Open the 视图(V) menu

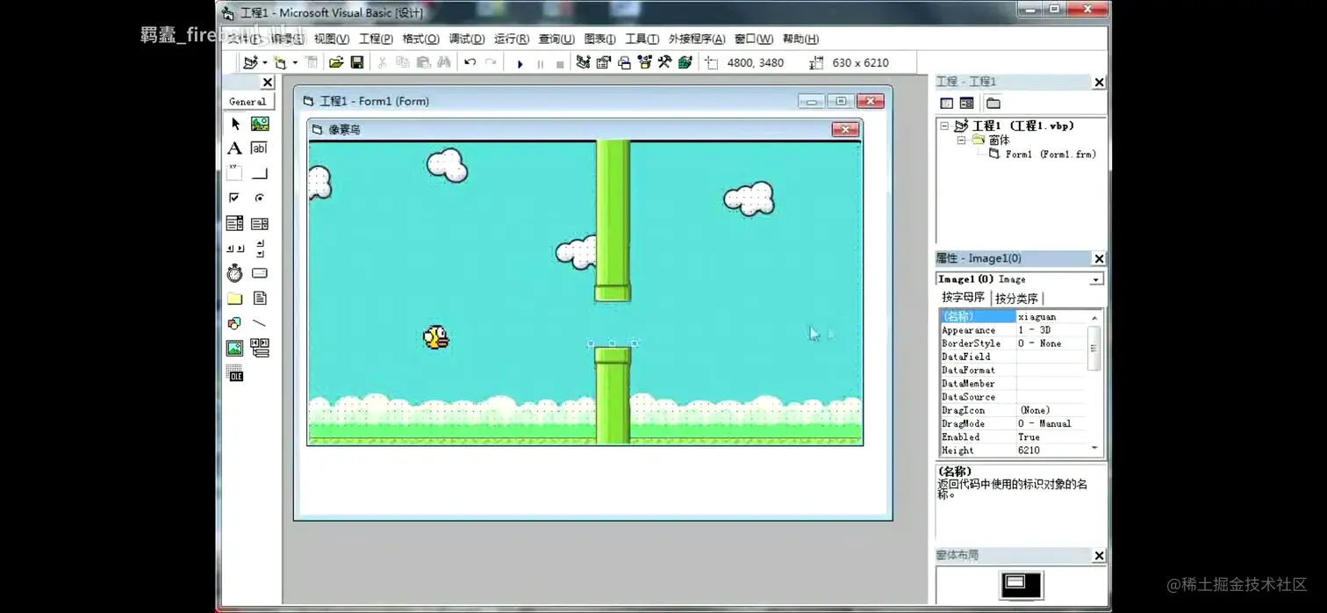tap(331, 39)
